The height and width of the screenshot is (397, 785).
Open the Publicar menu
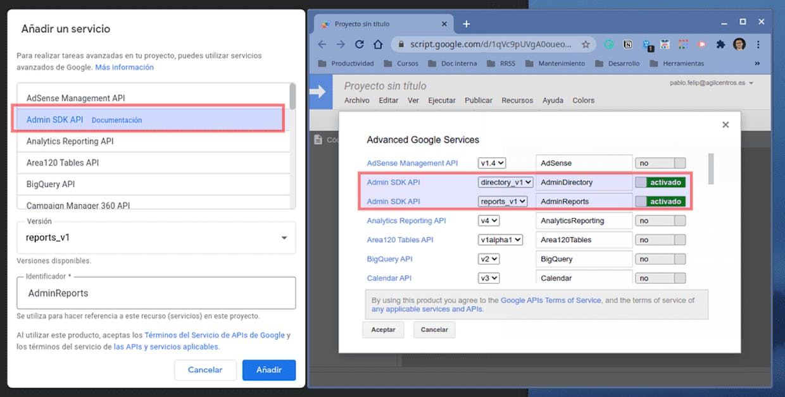[x=479, y=101]
